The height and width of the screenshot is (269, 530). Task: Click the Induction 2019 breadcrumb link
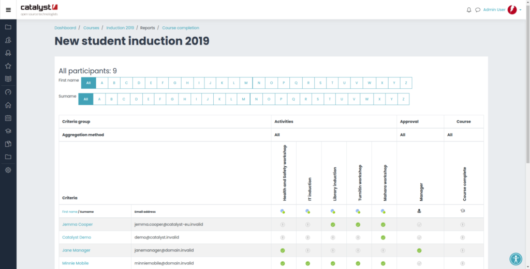(x=120, y=28)
